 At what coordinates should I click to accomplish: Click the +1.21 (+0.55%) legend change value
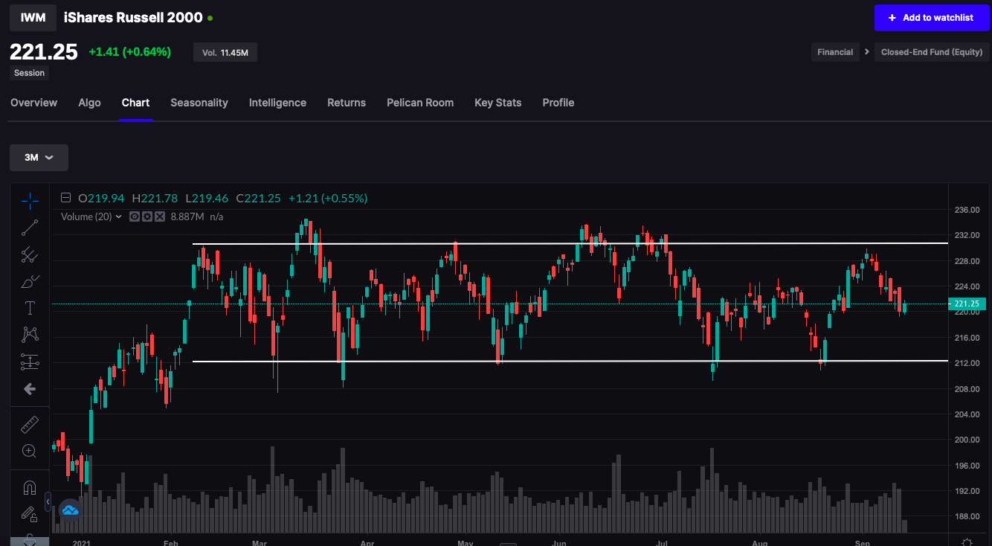click(x=328, y=198)
